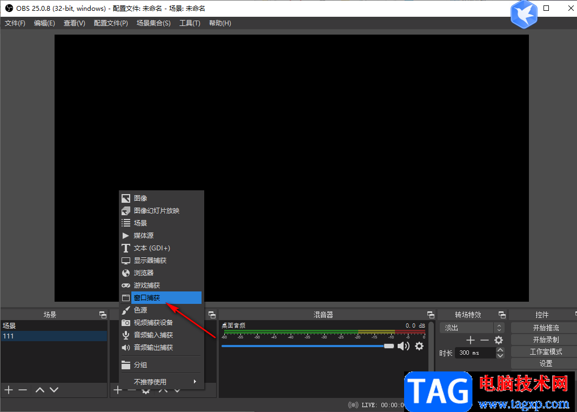Open the 淡出 transition dropdown
The image size is (577, 412).
pyautogui.click(x=472, y=328)
